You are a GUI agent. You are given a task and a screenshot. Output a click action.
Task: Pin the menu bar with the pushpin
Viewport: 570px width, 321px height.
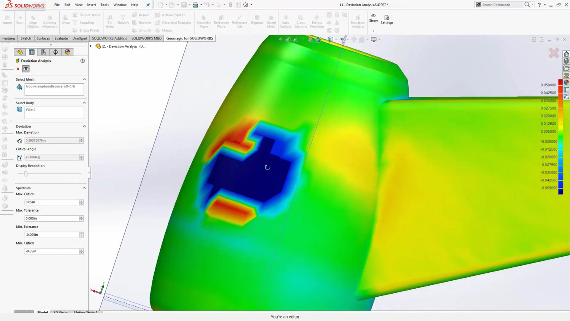[x=148, y=5]
